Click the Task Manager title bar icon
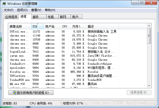Viewport: 159px width, 108px height. (x=4, y=4)
